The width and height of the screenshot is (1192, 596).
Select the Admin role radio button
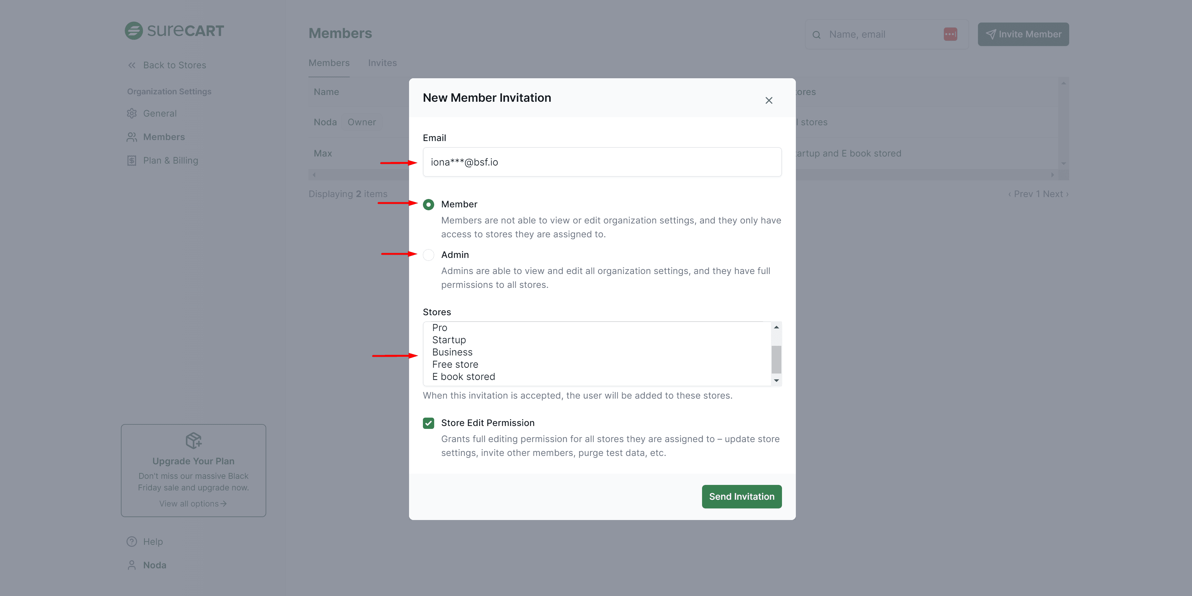(428, 255)
